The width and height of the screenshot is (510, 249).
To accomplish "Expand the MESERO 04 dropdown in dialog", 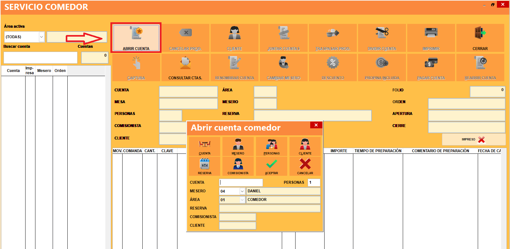I will point(242,191).
